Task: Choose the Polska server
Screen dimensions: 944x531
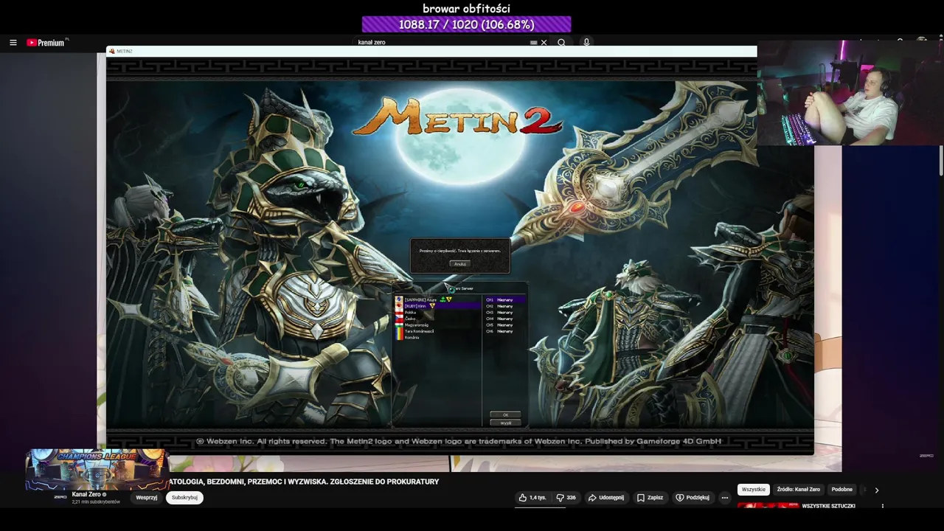Action: pyautogui.click(x=437, y=312)
